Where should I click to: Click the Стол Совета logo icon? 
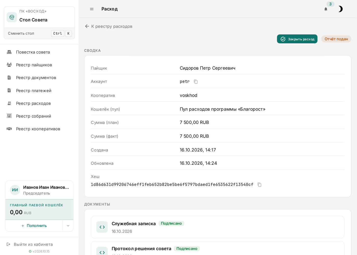click(12, 17)
